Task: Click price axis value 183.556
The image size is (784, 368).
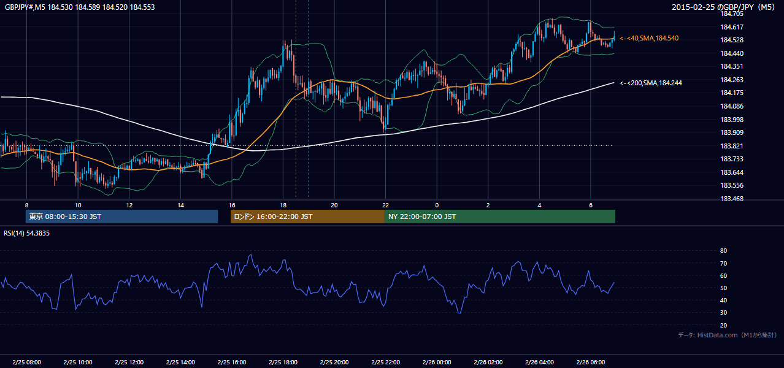Action: (x=732, y=185)
